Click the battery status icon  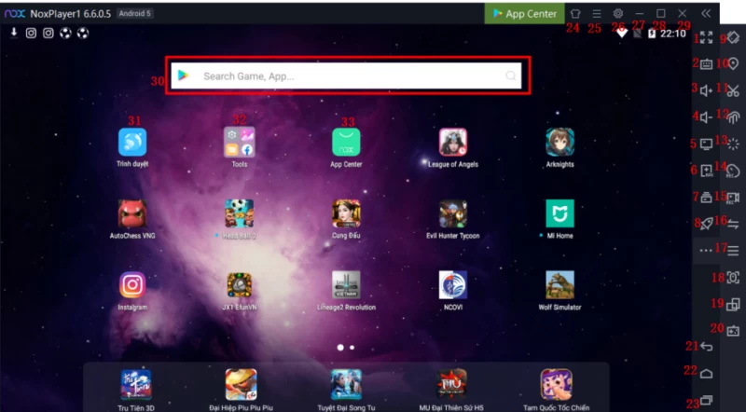pos(651,34)
